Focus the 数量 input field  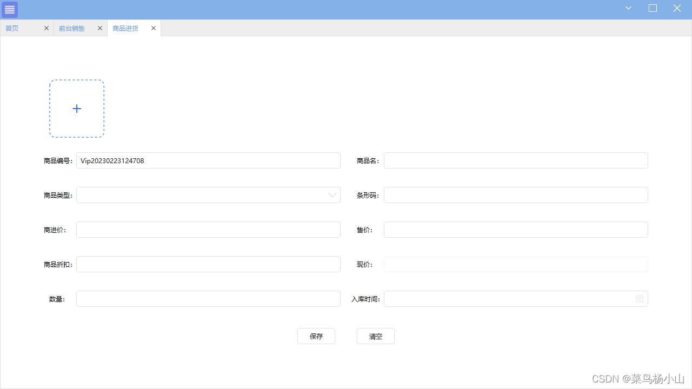pyautogui.click(x=208, y=299)
